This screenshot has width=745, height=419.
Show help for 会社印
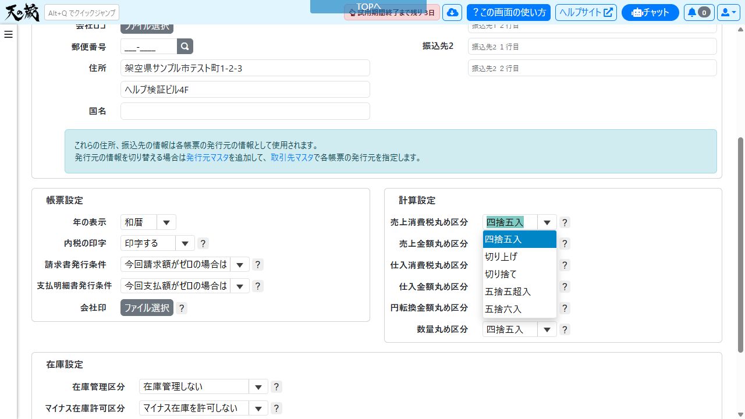click(182, 308)
